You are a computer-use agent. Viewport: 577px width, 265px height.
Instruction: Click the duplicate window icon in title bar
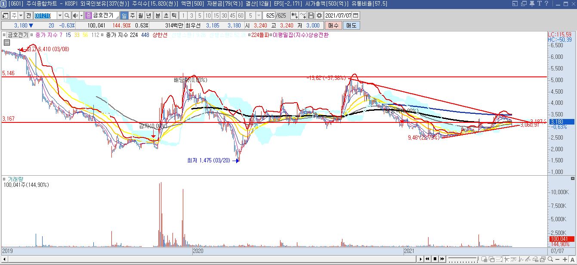click(523, 3)
